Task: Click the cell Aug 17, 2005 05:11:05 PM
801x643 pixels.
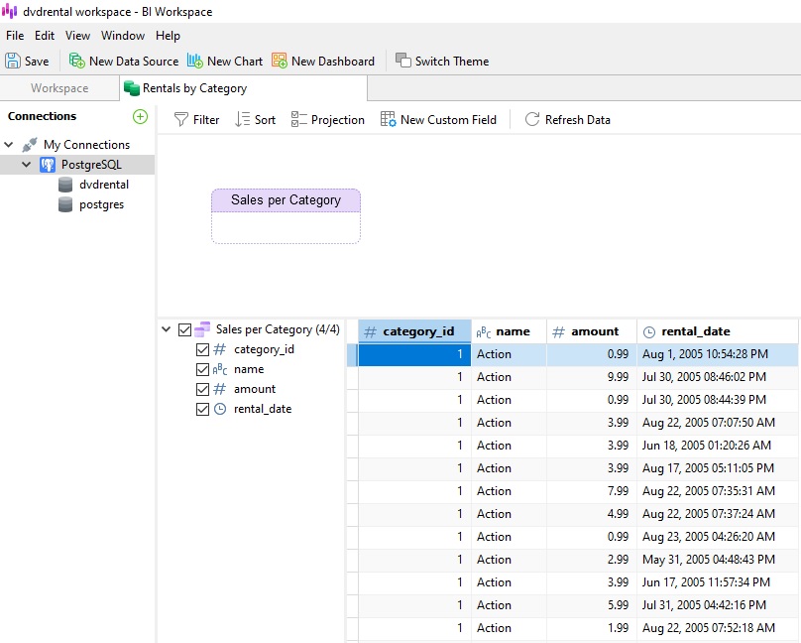Action: (717, 468)
